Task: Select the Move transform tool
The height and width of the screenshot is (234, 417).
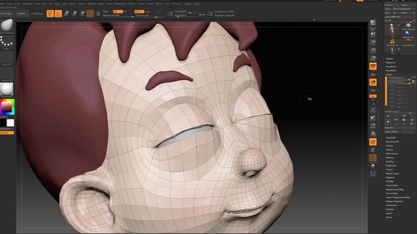Action: [x=66, y=14]
